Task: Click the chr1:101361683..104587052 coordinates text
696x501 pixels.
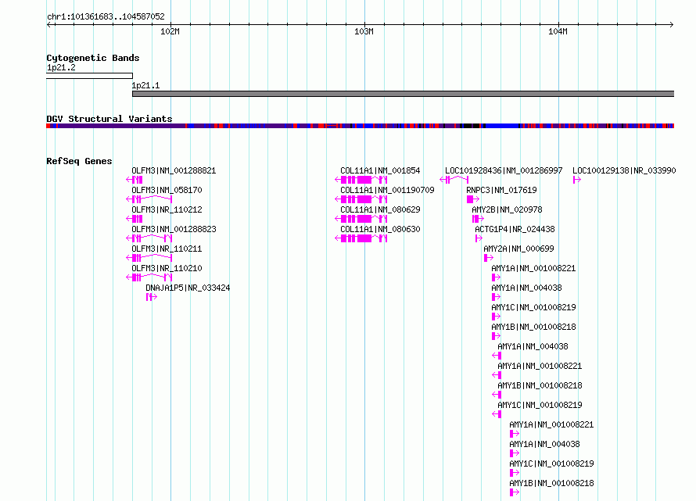Action: pyautogui.click(x=106, y=16)
